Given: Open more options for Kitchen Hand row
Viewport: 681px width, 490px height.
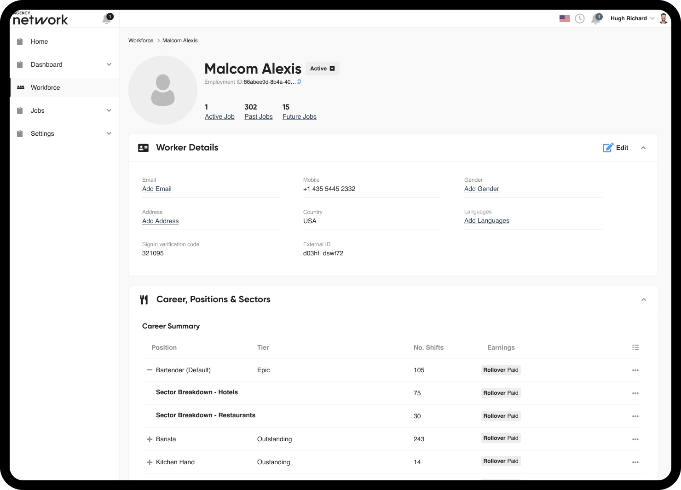Looking at the screenshot, I should 635,462.
